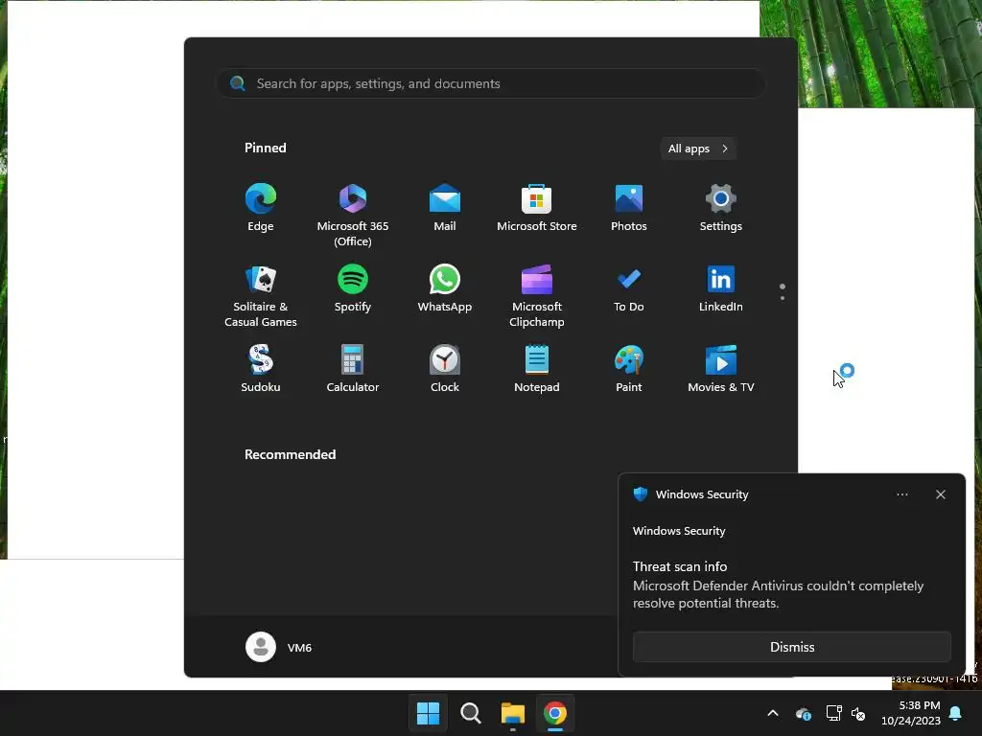
Task: Open network status tray icon
Action: 833,713
